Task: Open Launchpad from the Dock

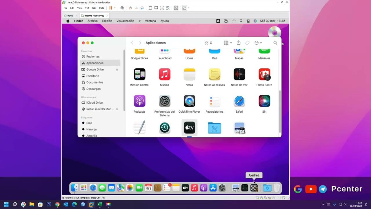Action: (x=84, y=188)
